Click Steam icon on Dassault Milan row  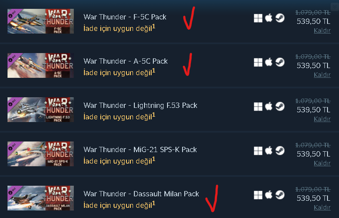click(x=280, y=195)
